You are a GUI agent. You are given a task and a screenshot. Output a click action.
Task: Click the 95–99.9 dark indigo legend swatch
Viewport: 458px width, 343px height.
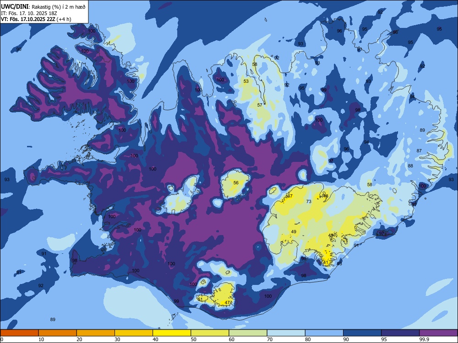(x=400, y=333)
